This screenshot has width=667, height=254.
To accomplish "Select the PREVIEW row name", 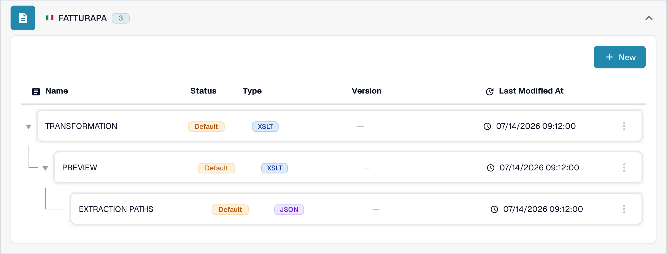I will coord(80,168).
